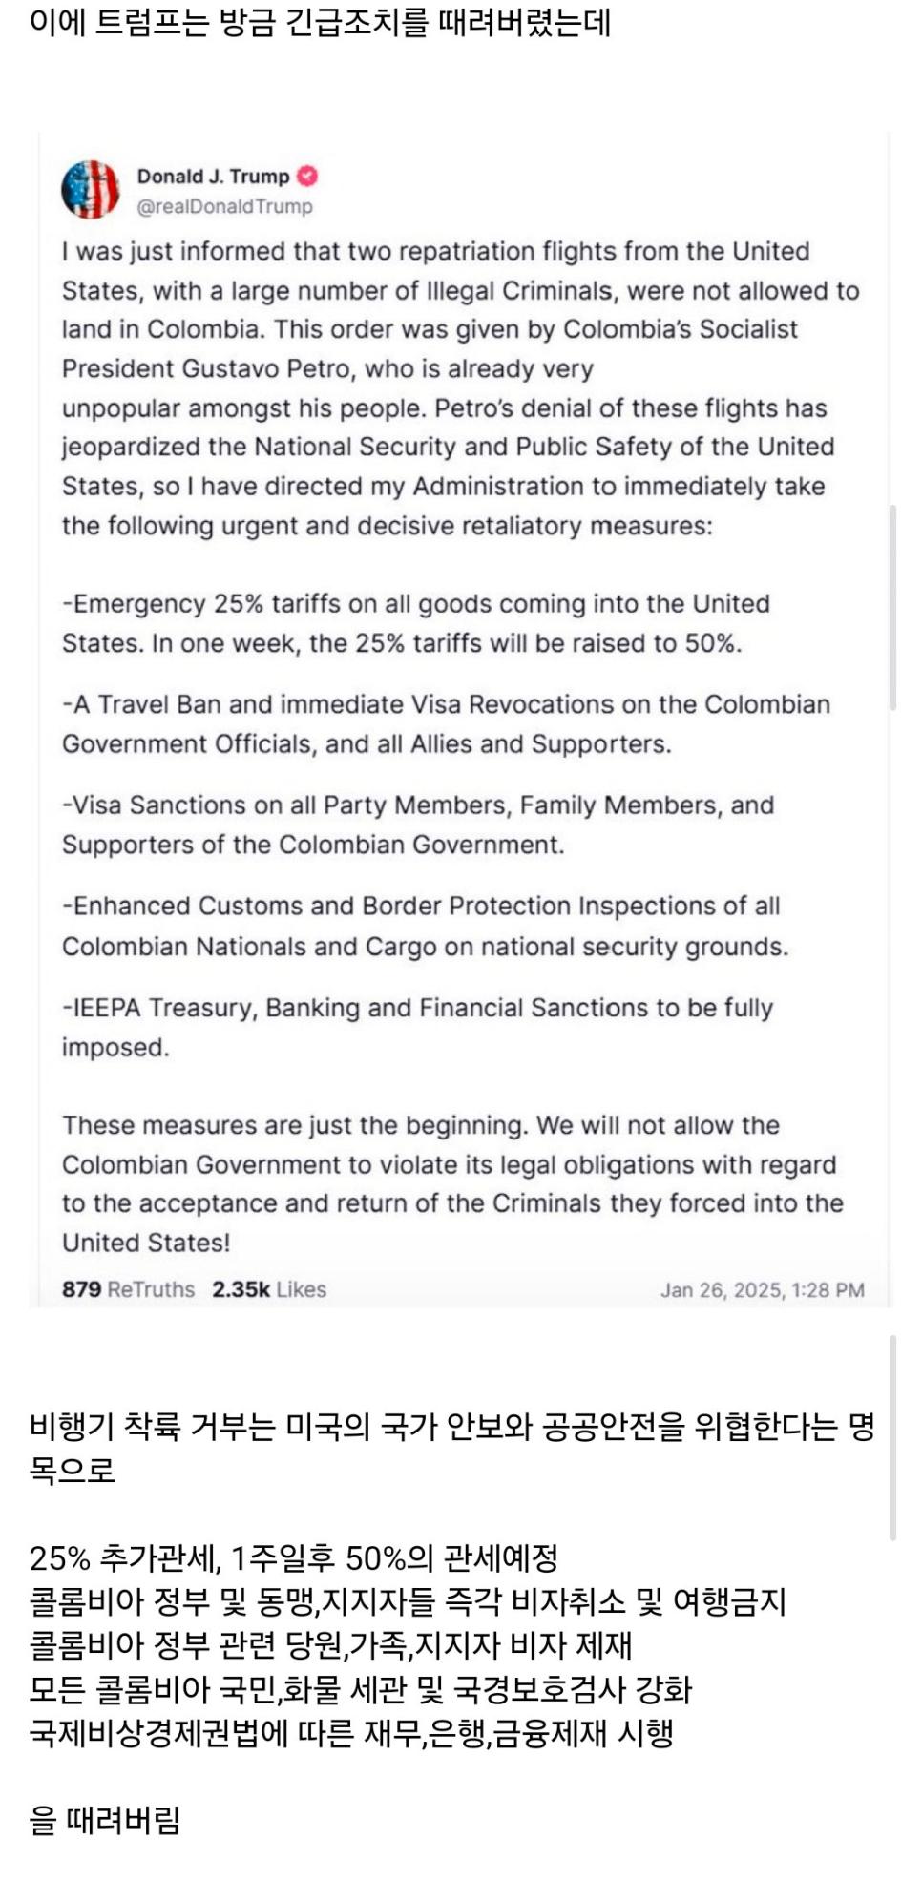Select the "Enhanced Customs and Border Protection" bullet

point(426,926)
